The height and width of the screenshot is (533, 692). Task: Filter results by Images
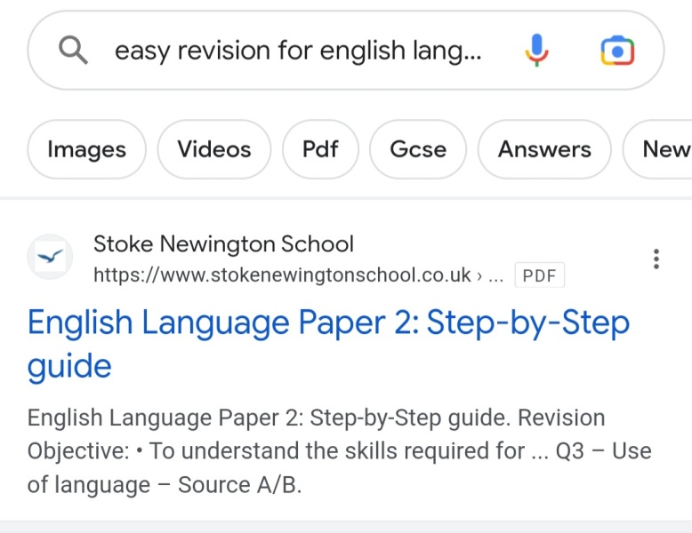[x=86, y=149]
